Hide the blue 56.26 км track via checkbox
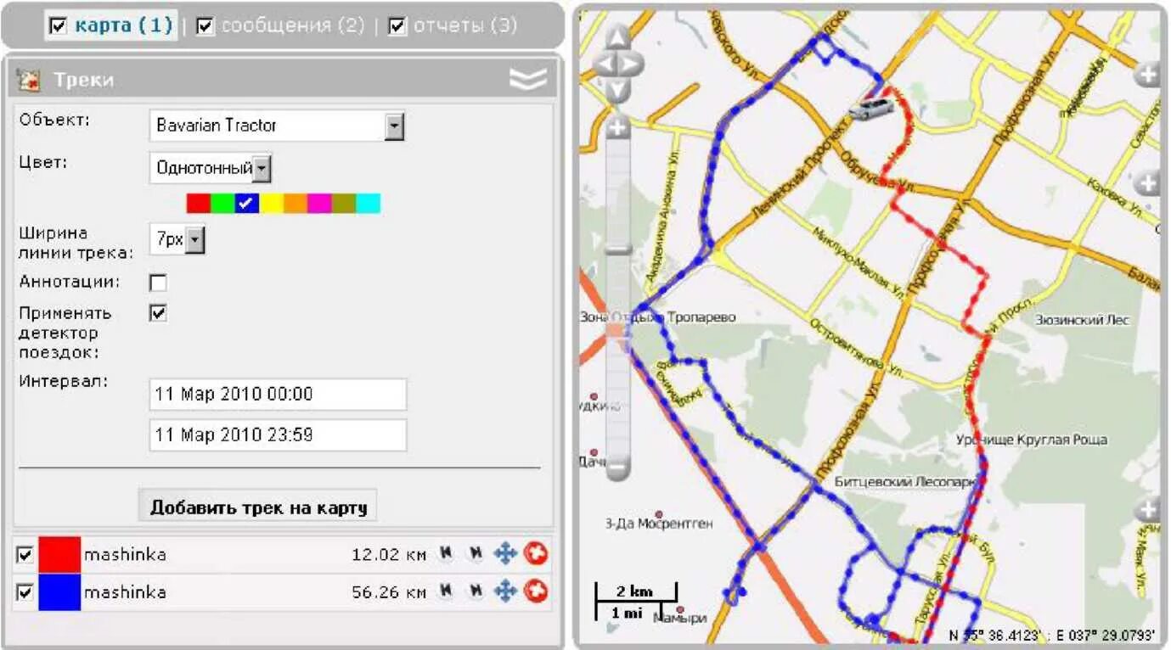 tap(25, 592)
